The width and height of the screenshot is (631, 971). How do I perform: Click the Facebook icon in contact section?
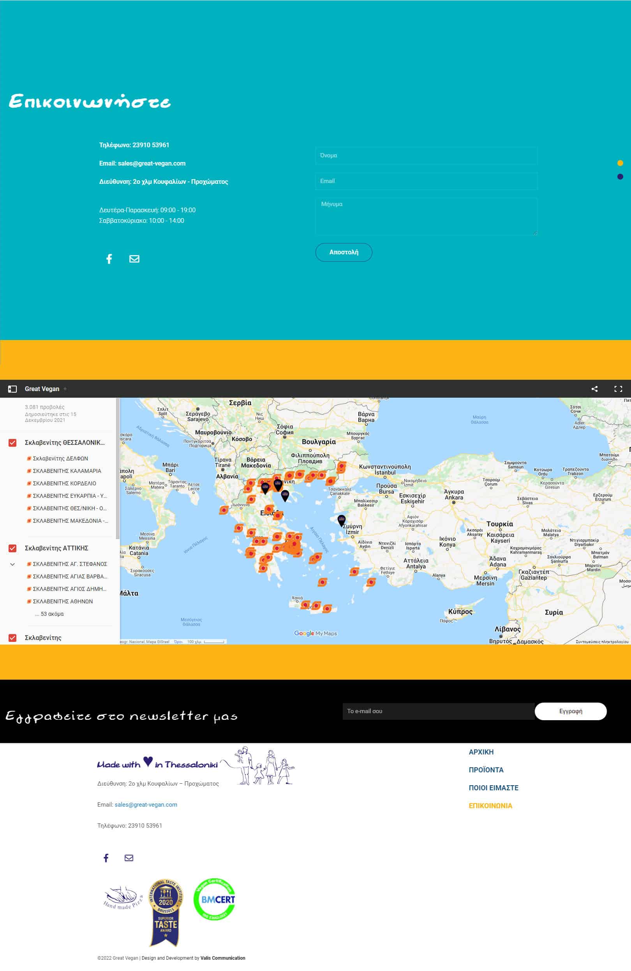point(109,259)
